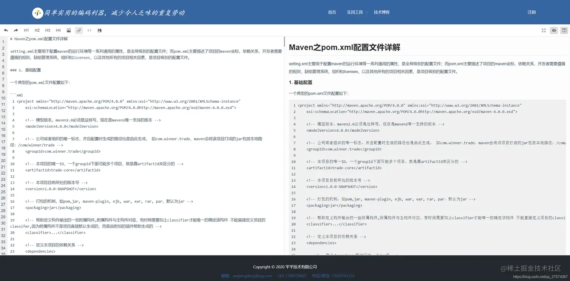Screen dimensions: 570x281
Task: Toggle preview visibility with the eye icon
Action: click(x=553, y=30)
